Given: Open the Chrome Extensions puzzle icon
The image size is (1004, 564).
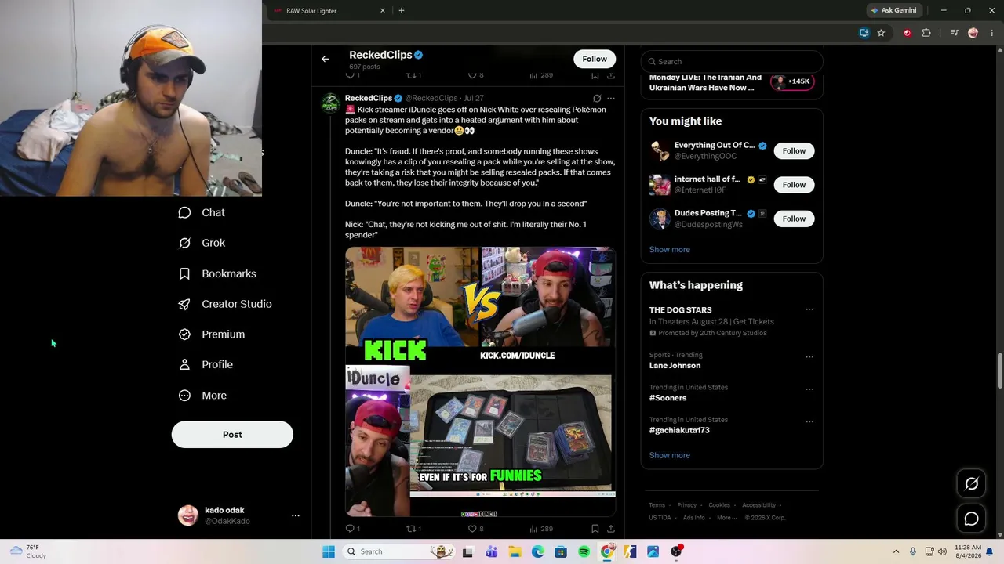Looking at the screenshot, I should 926,33.
